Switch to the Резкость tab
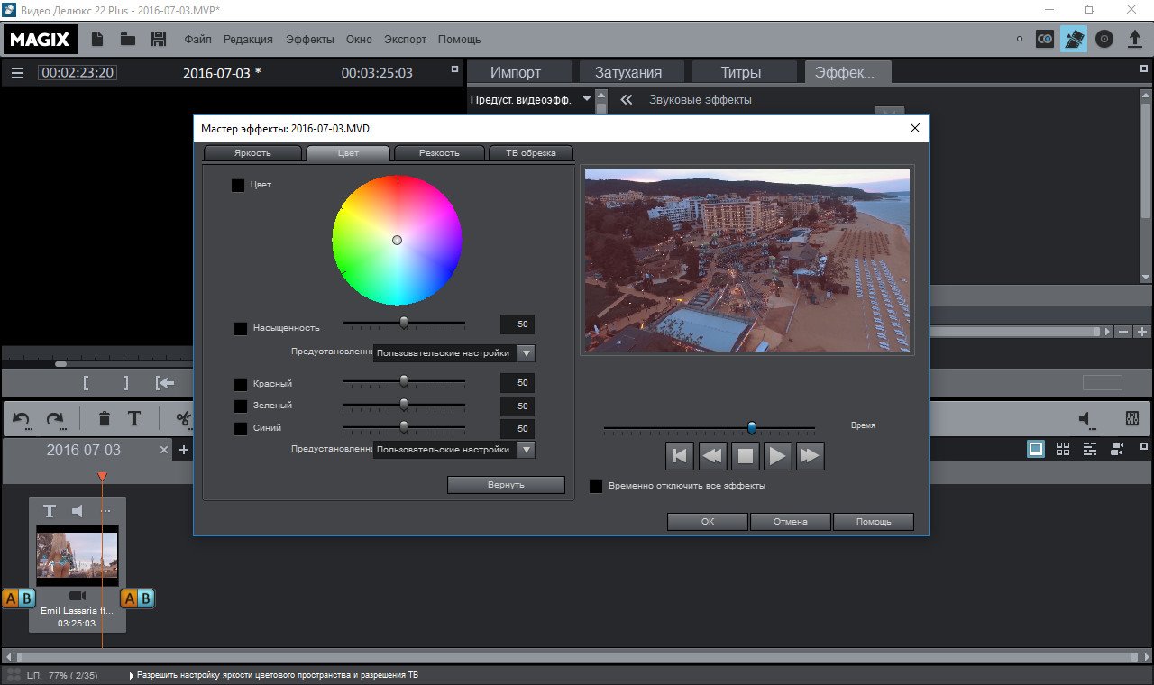This screenshot has height=685, width=1154. pyautogui.click(x=439, y=152)
